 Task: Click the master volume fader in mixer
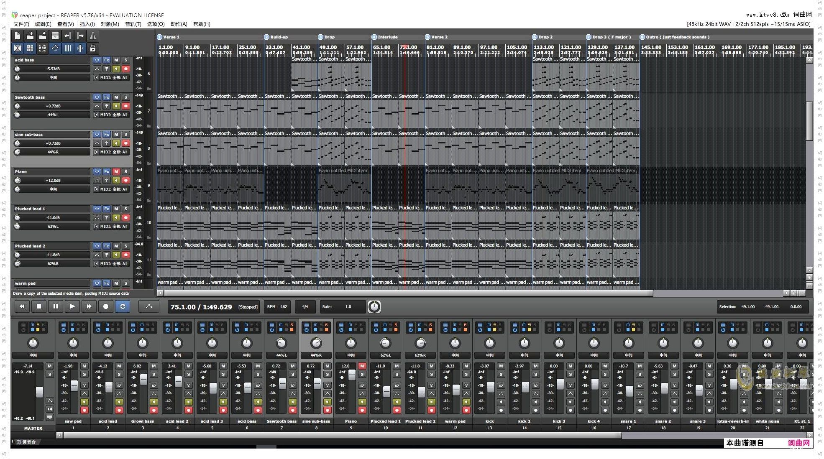(39, 392)
